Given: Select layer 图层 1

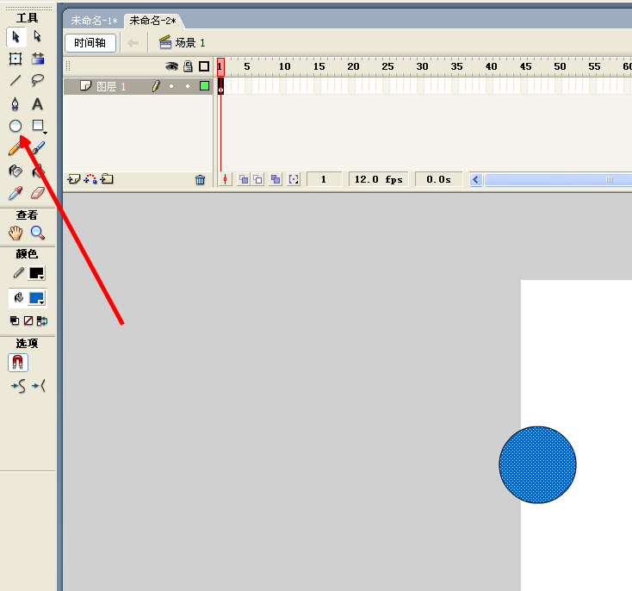Looking at the screenshot, I should [111, 86].
